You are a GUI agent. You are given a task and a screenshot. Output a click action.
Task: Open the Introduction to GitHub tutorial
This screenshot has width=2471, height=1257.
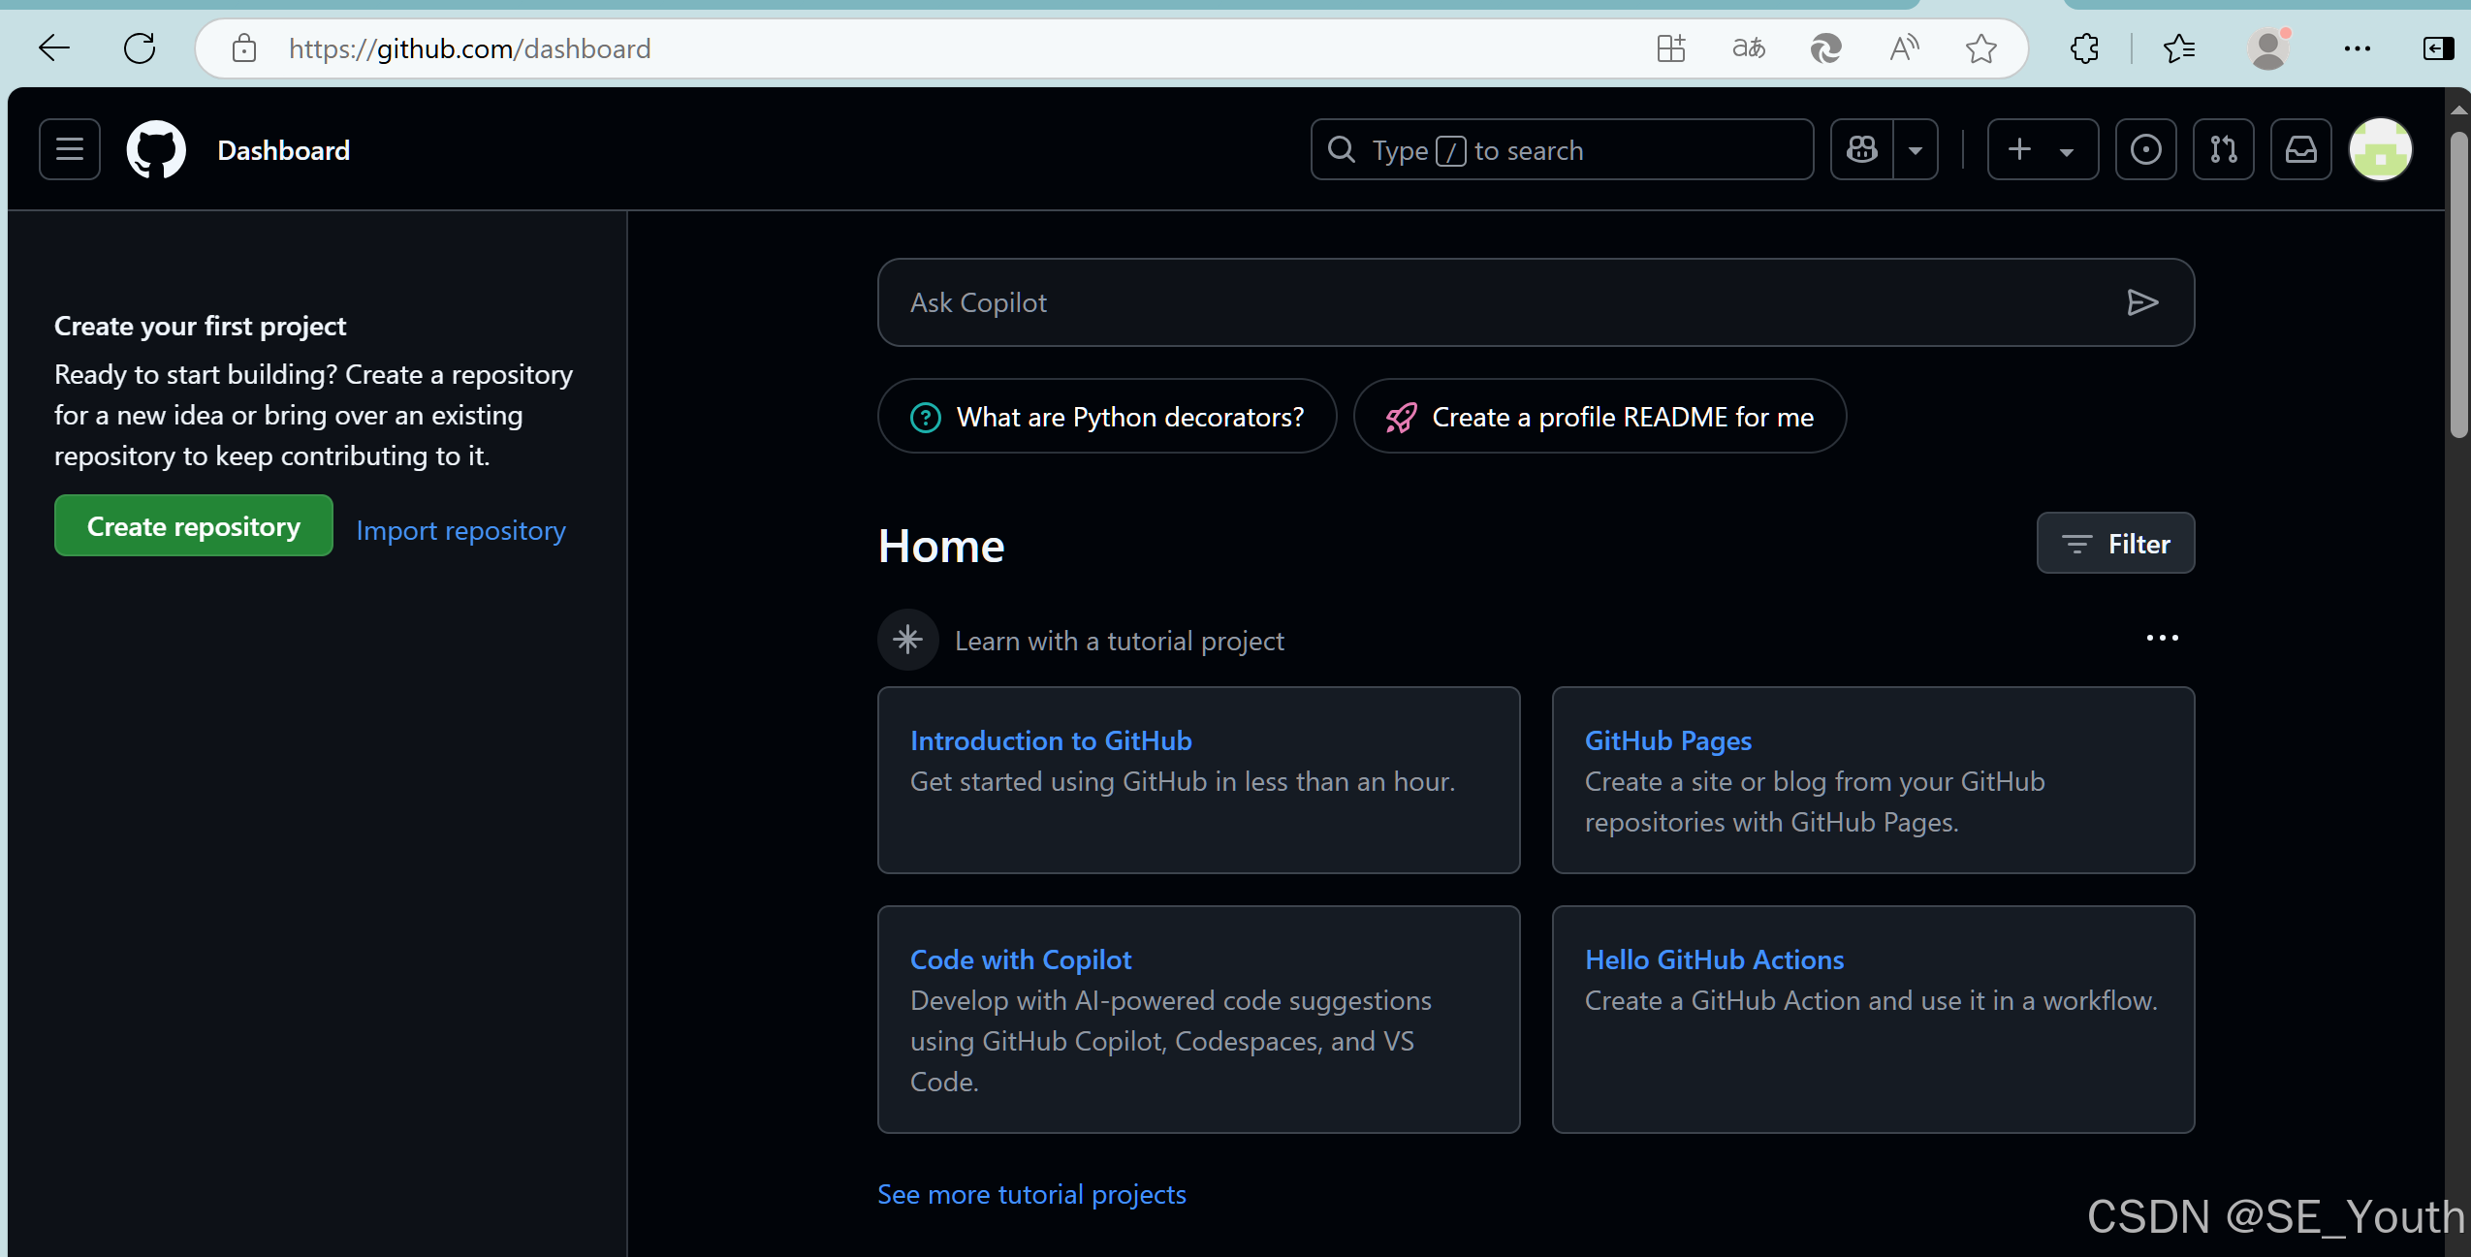click(1051, 740)
